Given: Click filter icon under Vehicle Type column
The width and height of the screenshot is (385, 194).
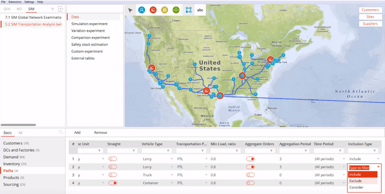Looking at the screenshot, I should coord(168,151).
